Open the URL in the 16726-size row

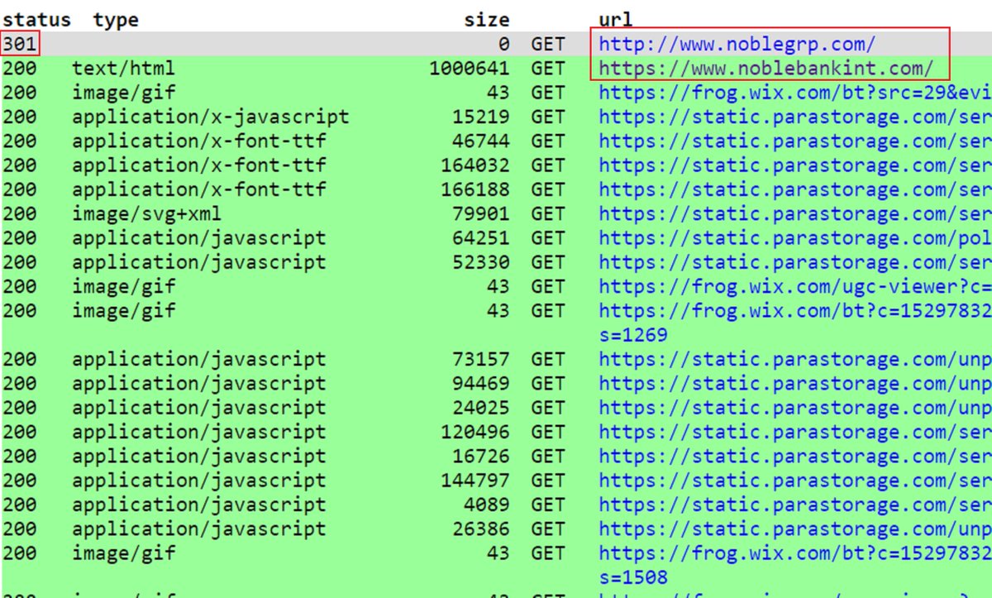[795, 456]
